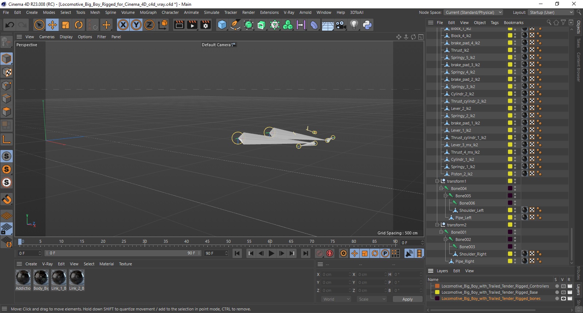Open the Layers panel View menu

469,271
